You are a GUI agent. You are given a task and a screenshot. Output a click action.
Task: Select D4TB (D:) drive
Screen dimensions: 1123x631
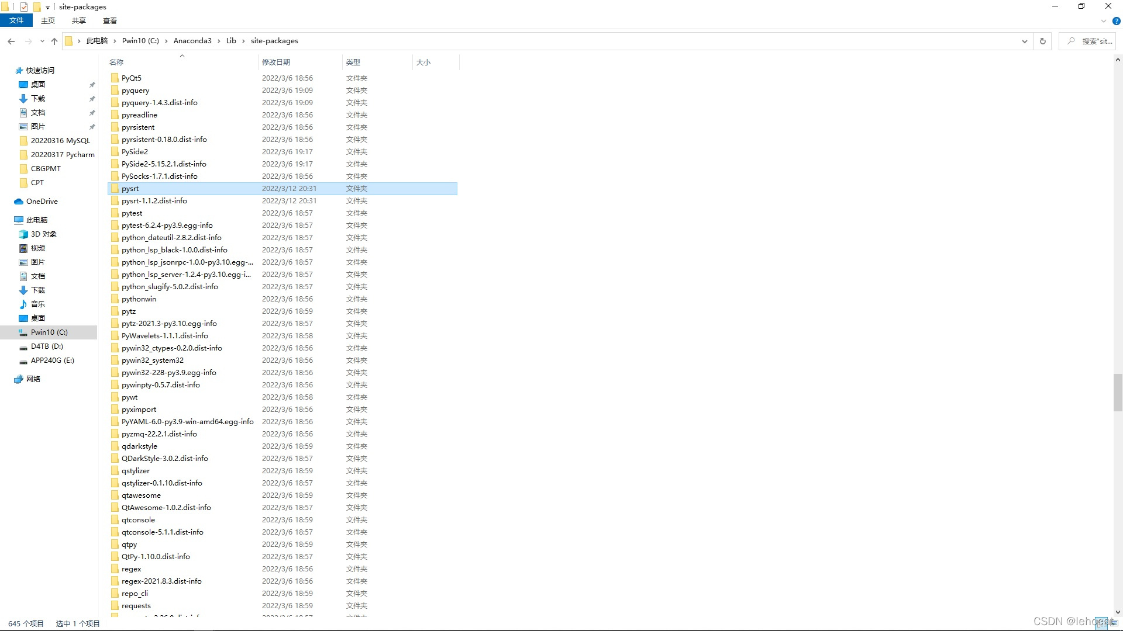tap(47, 346)
